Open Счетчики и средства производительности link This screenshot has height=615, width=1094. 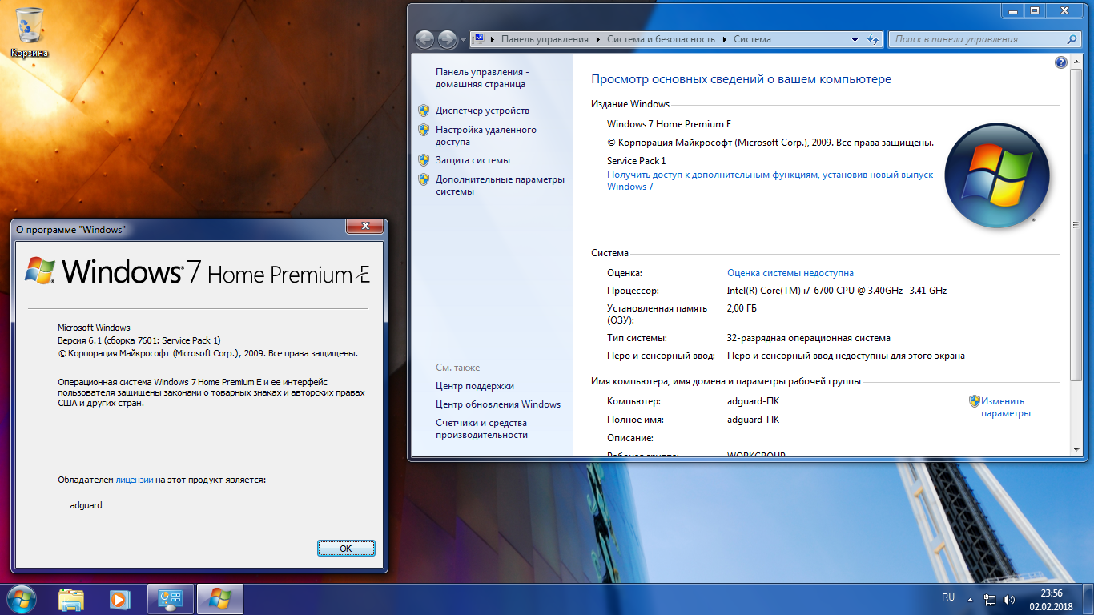tap(481, 428)
